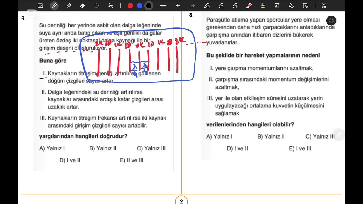Select the text pen tool
This screenshot has width=363, height=204.
pyautogui.click(x=235, y=6)
